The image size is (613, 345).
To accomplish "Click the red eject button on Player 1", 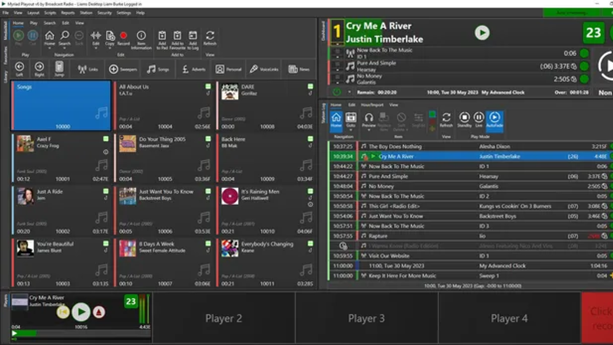I will 99,312.
